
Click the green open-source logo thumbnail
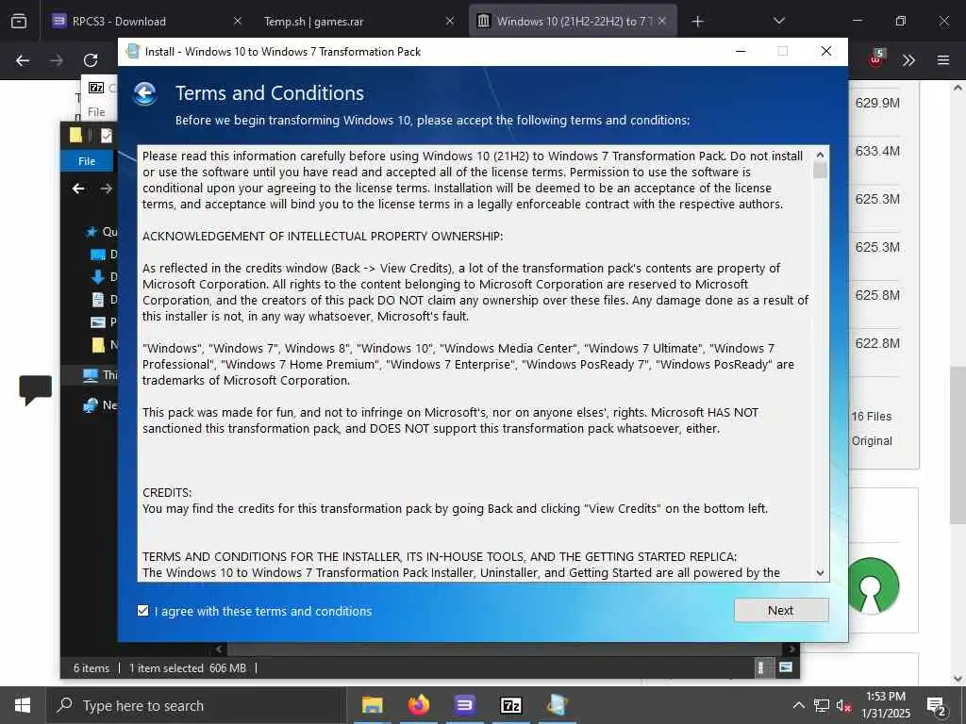click(874, 585)
